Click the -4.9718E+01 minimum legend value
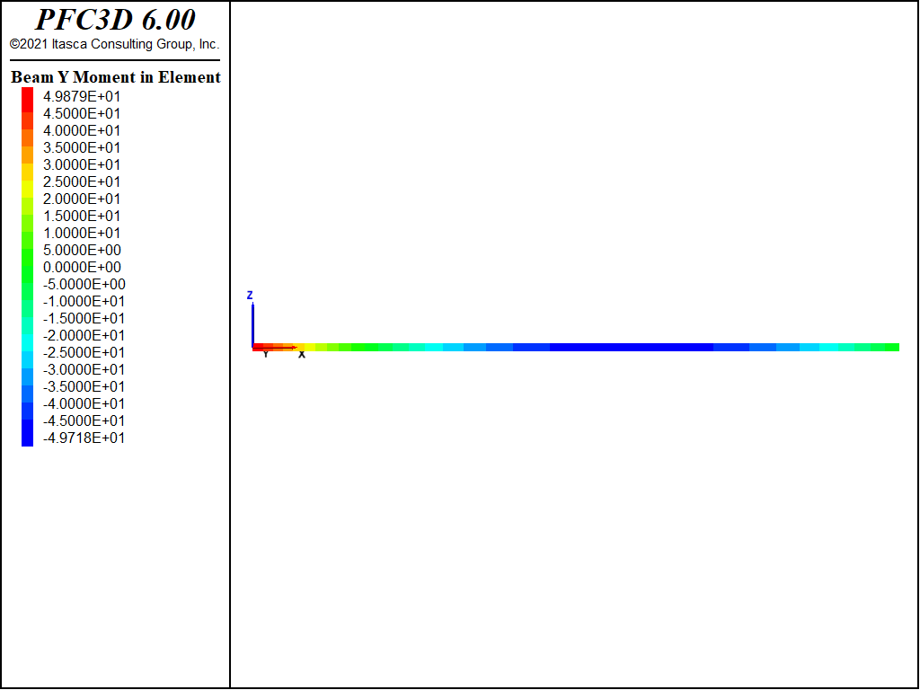920x690 pixels. [x=84, y=438]
